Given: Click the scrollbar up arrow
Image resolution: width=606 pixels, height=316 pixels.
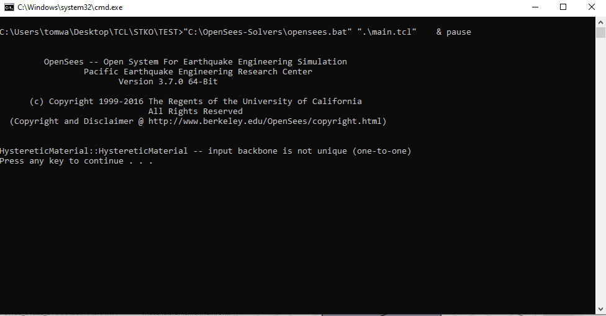Looking at the screenshot, I should point(600,22).
